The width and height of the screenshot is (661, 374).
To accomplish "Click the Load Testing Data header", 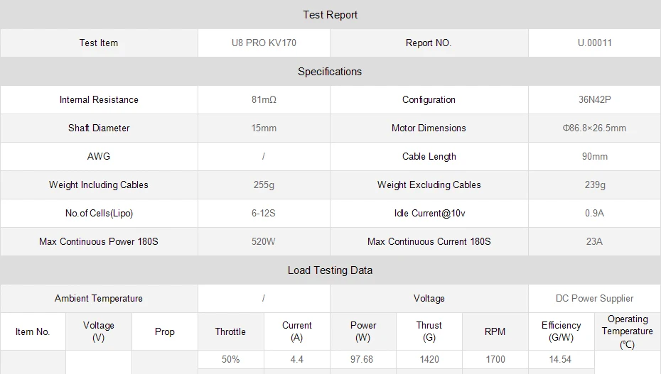I will [x=330, y=270].
